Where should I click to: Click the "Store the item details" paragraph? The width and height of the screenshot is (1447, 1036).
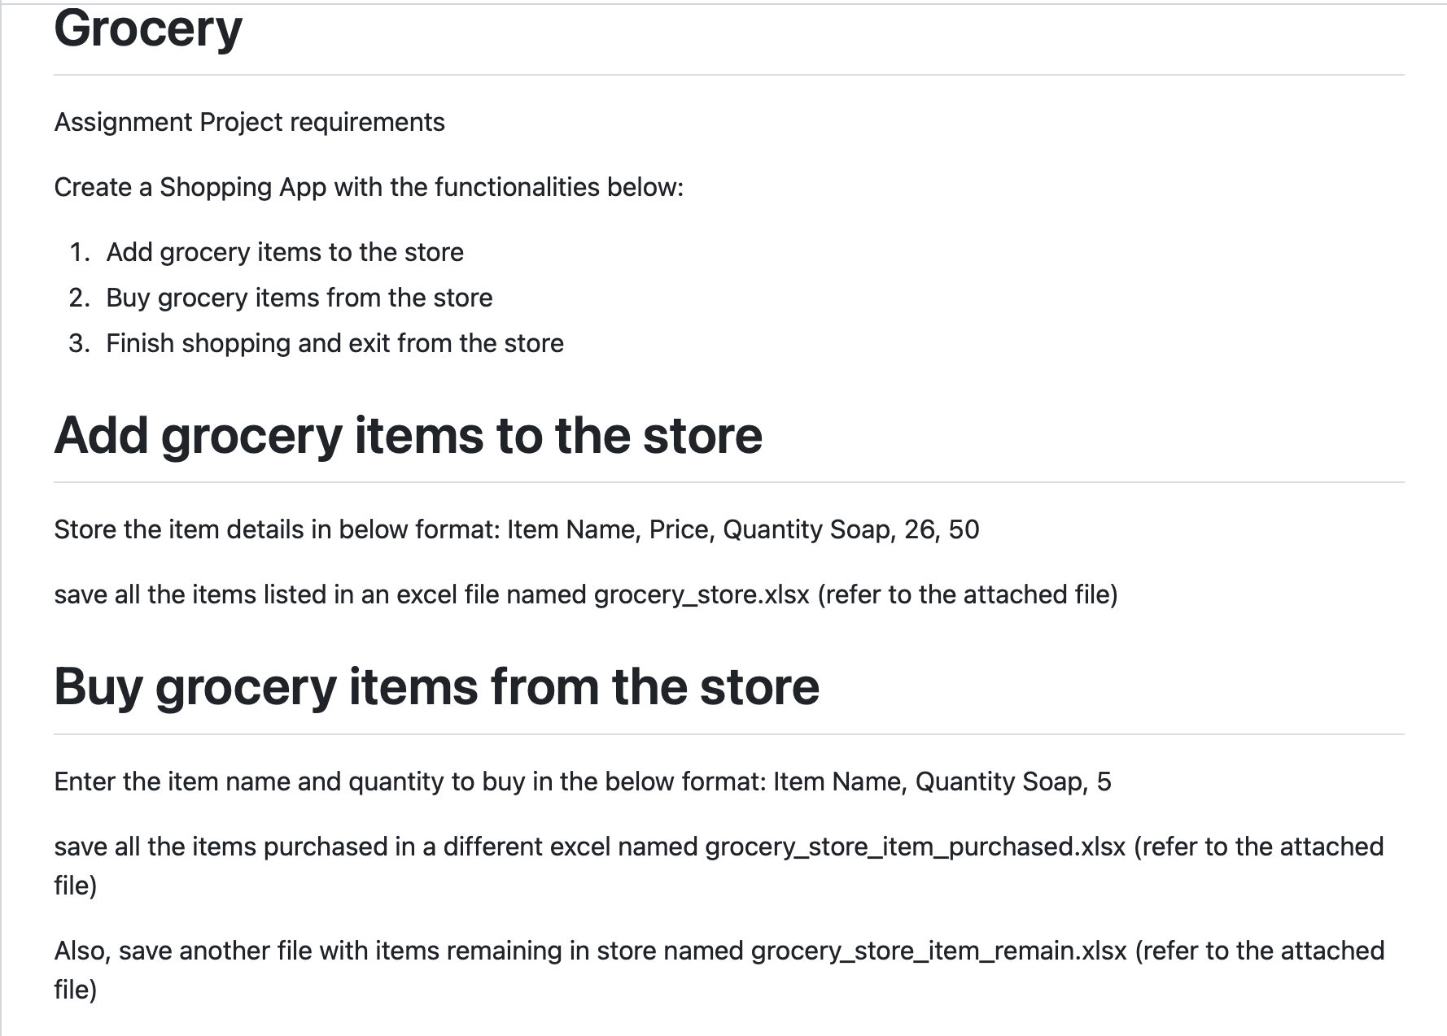[277, 529]
